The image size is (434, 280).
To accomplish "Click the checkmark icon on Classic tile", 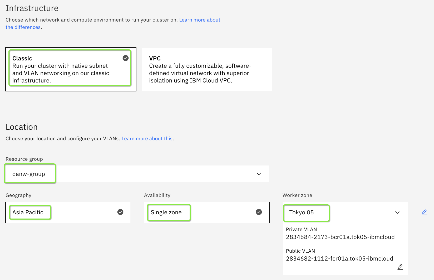I will click(126, 58).
